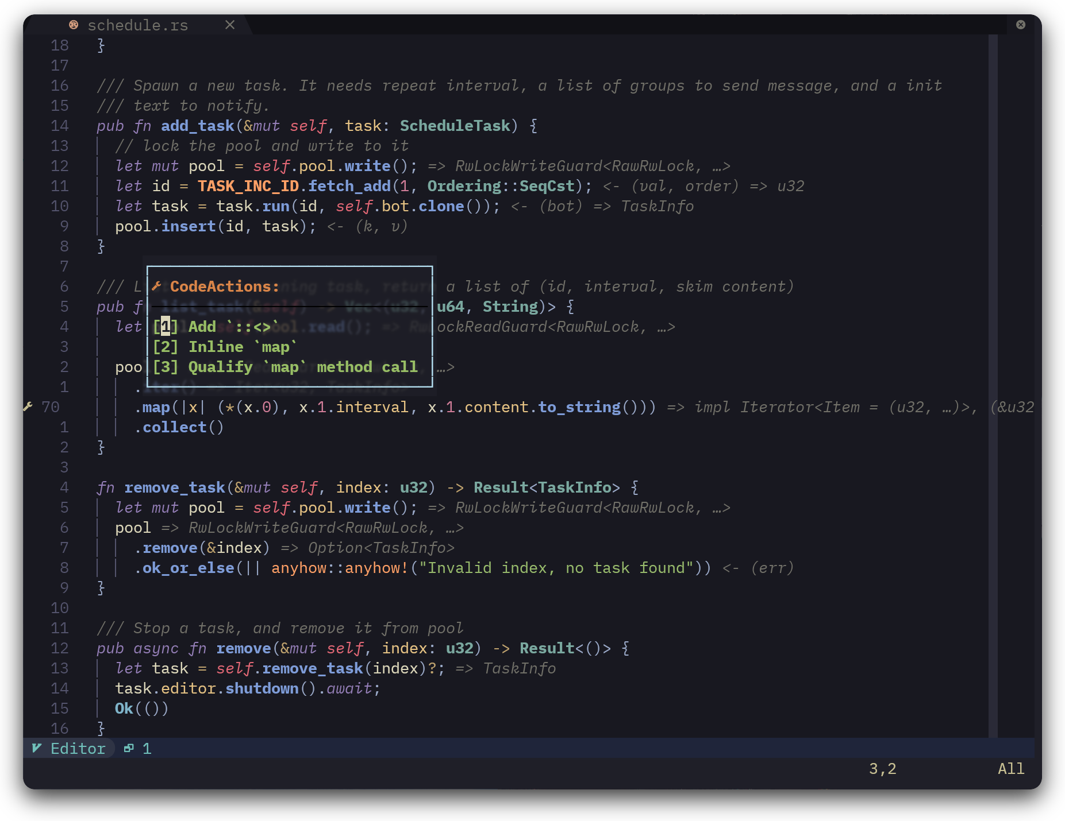Click the window icon next to 1 in the status line
Screen dimensions: 1065x821
point(129,748)
